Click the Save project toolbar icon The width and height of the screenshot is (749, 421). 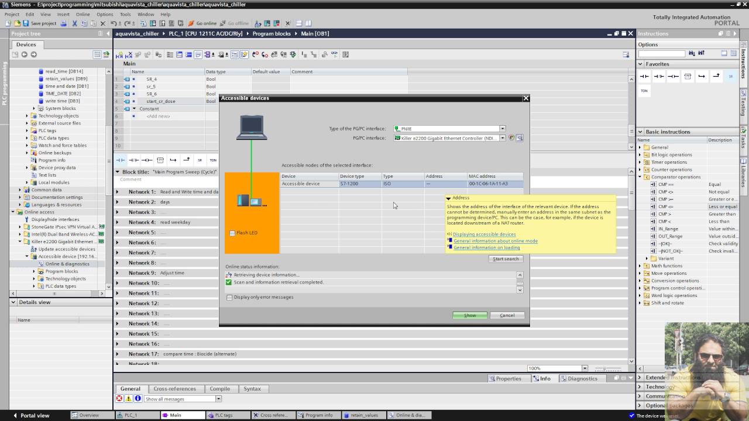coord(26,23)
